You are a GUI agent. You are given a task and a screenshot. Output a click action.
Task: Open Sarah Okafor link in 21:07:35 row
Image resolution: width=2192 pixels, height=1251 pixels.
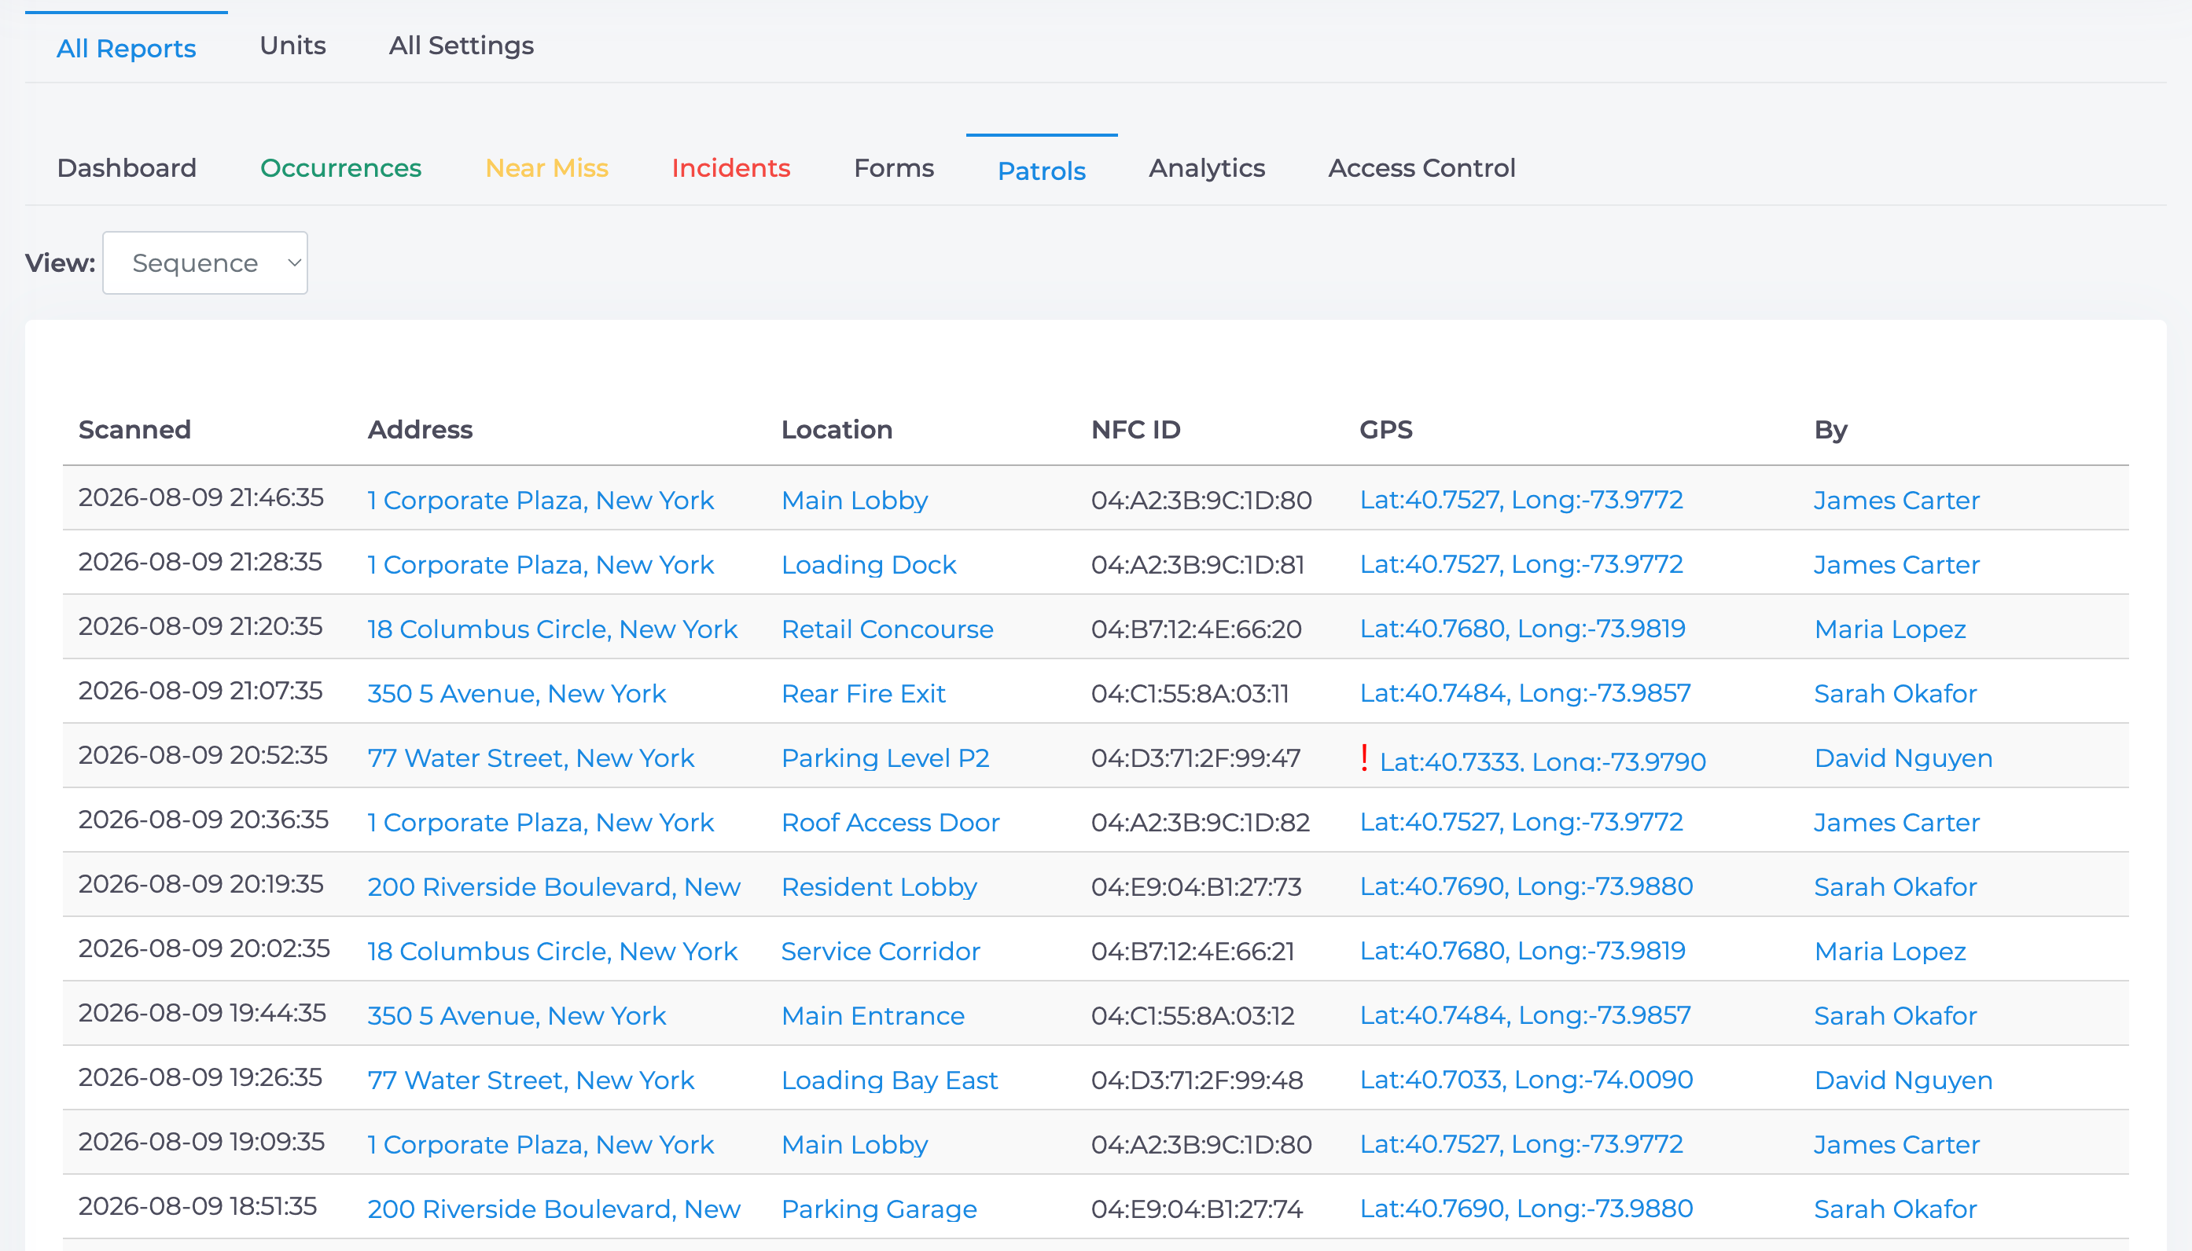[x=1896, y=693]
